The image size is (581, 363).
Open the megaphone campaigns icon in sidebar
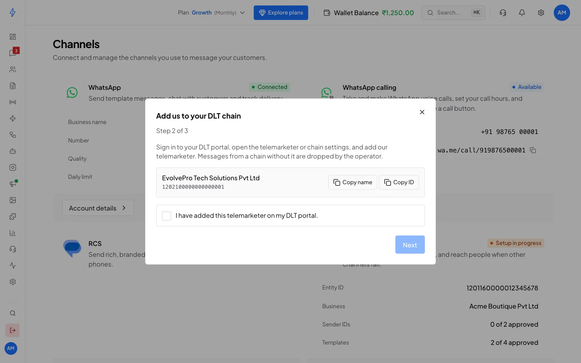(x=12, y=184)
